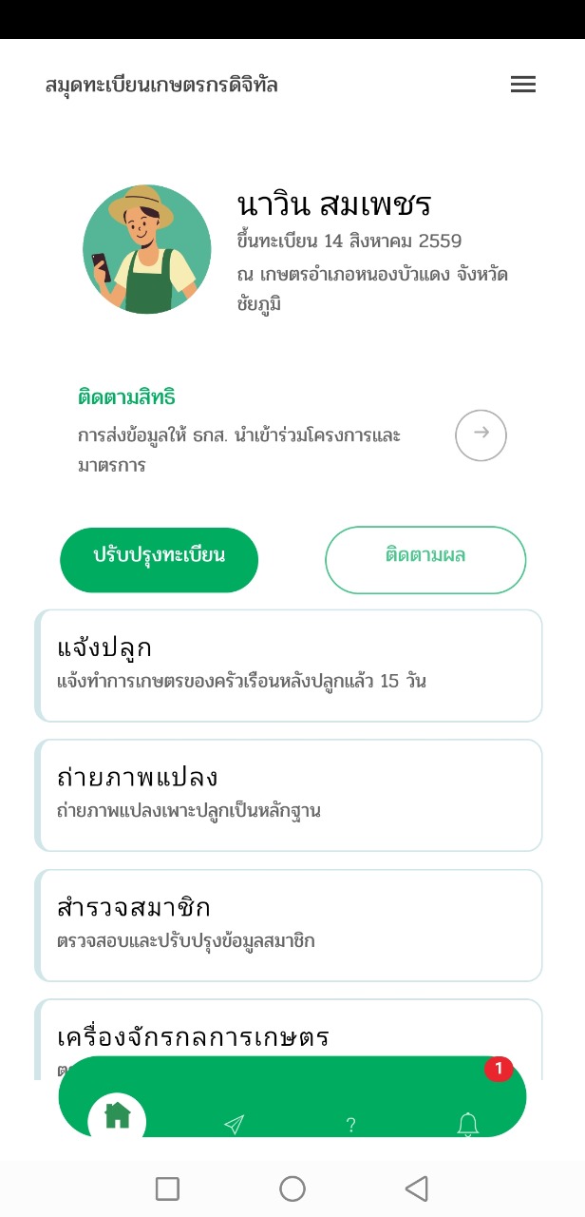The width and height of the screenshot is (585, 1217).
Task: Tap the arrow circle beside ติดตามสิทธิ
Action: (481, 435)
